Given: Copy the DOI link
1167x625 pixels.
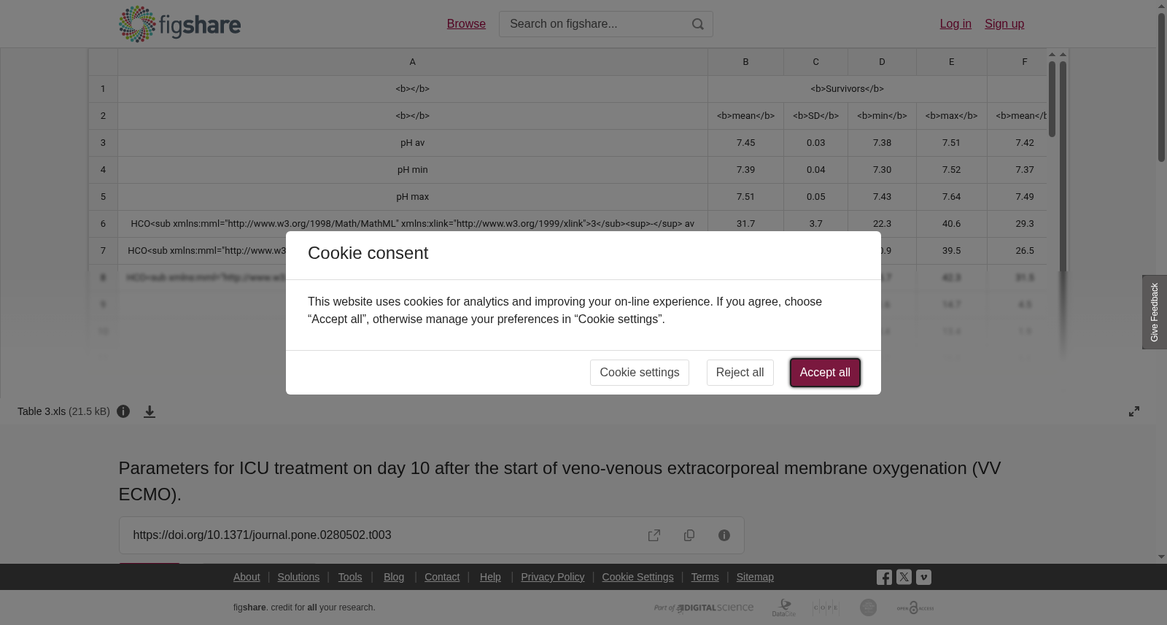Looking at the screenshot, I should 689,535.
